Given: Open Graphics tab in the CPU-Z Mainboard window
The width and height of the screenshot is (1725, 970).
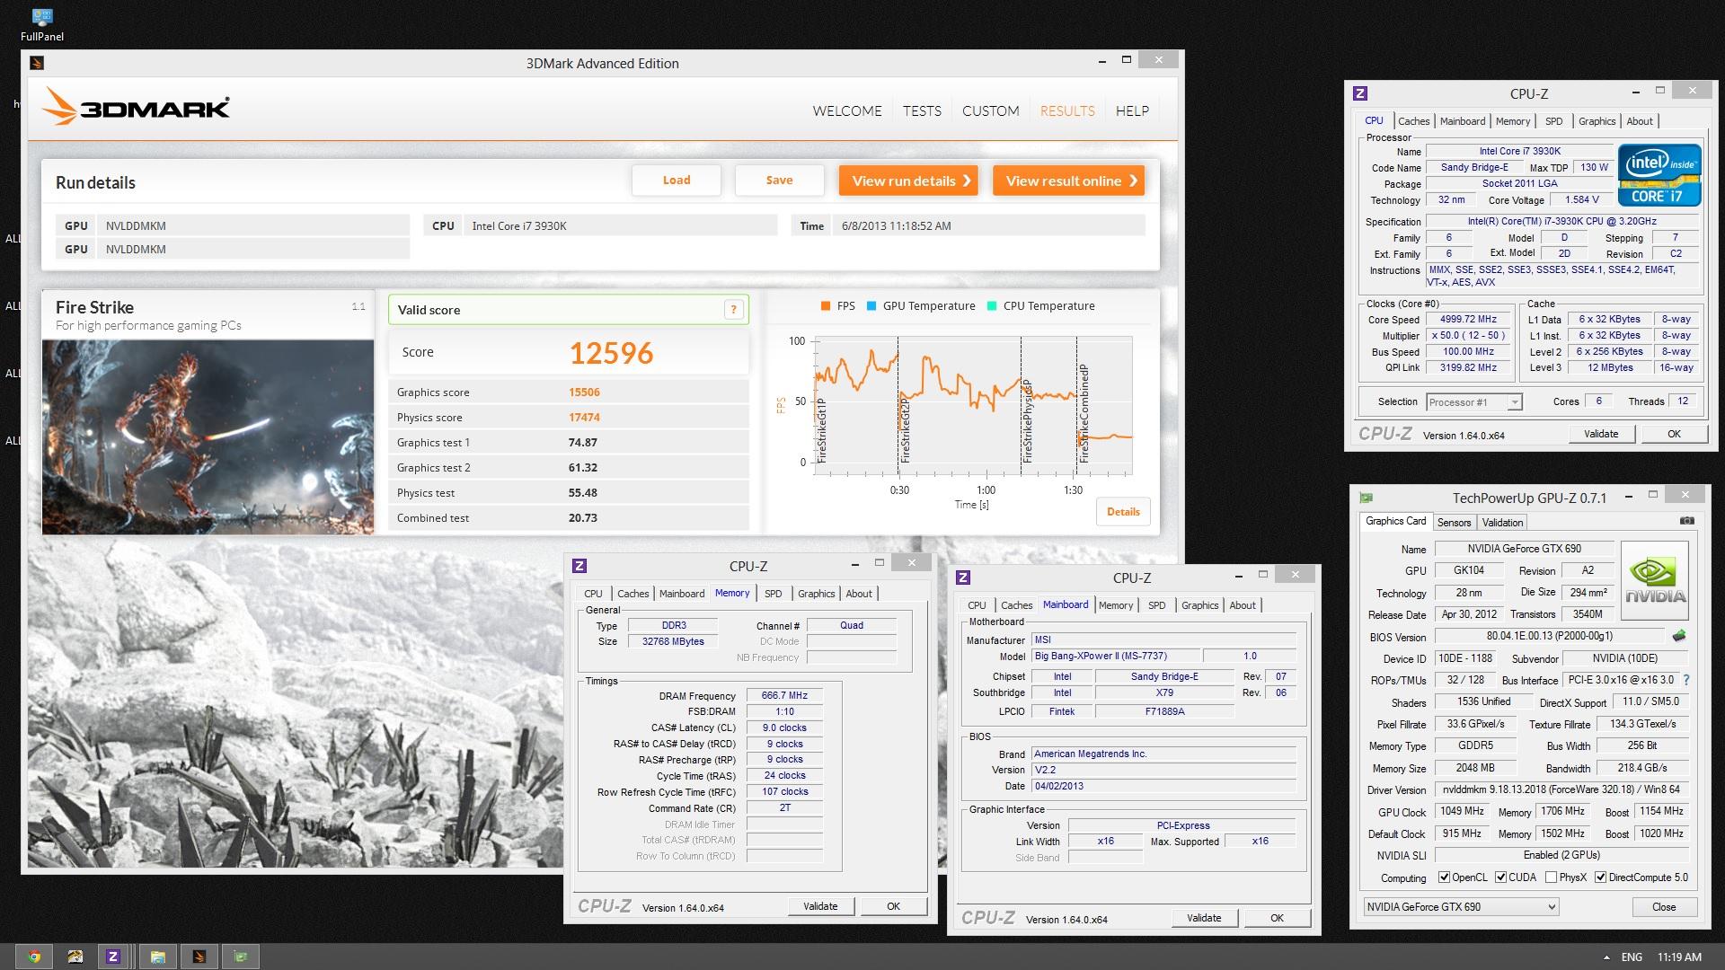Looking at the screenshot, I should tap(1199, 605).
